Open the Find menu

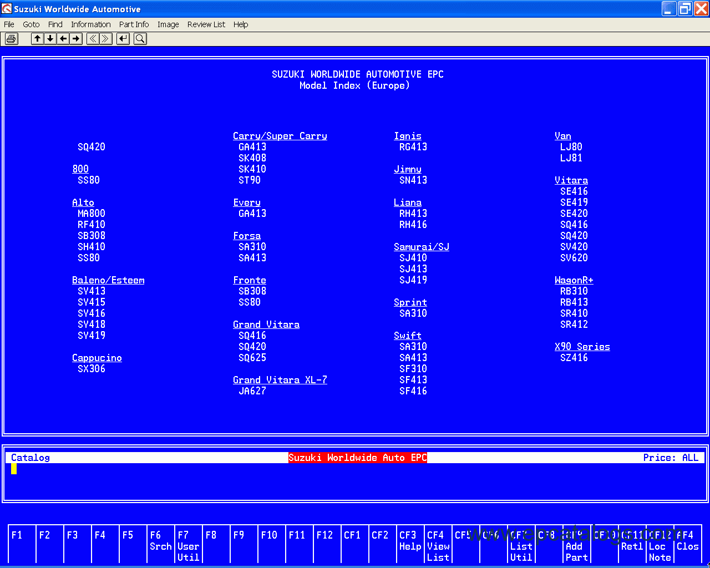pos(55,24)
